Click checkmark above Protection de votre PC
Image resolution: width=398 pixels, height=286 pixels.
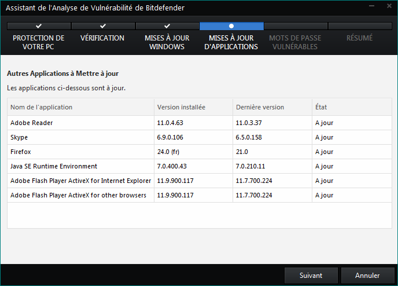tap(39, 26)
